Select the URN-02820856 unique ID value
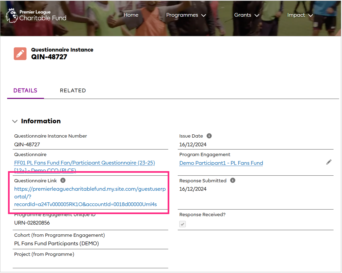Viewport: 342px width, 273px height. click(x=32, y=223)
